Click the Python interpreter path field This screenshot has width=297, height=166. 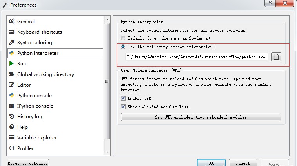pos(197,57)
